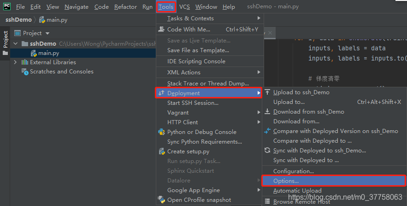407x206 pixels.
Task: Choose Code With Me menu item
Action: [210, 30]
